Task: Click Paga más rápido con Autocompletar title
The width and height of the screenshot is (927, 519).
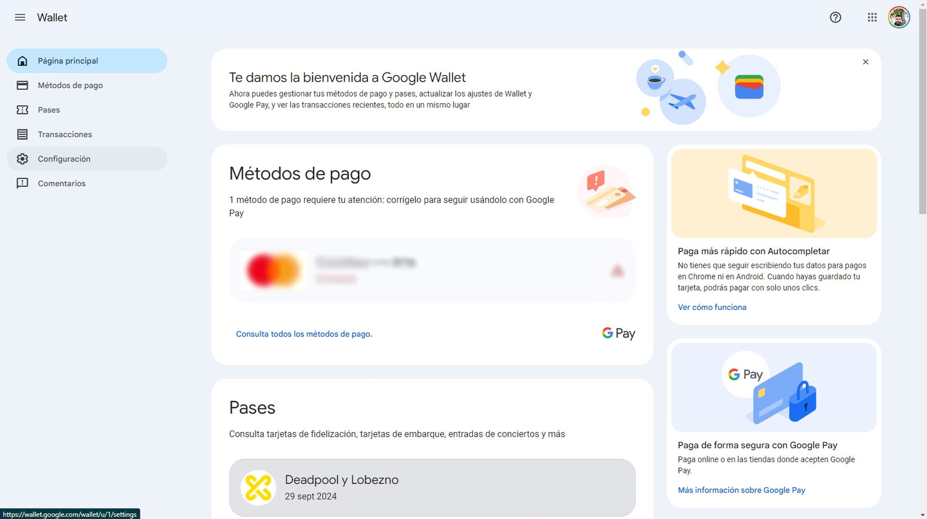Action: tap(754, 251)
